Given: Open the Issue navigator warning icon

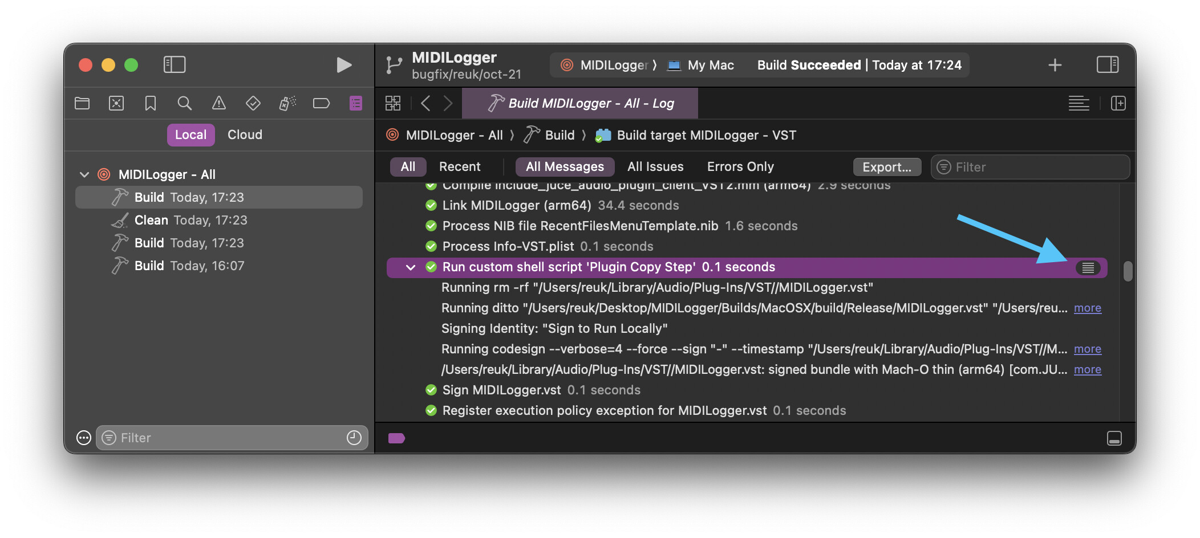Looking at the screenshot, I should tap(219, 103).
